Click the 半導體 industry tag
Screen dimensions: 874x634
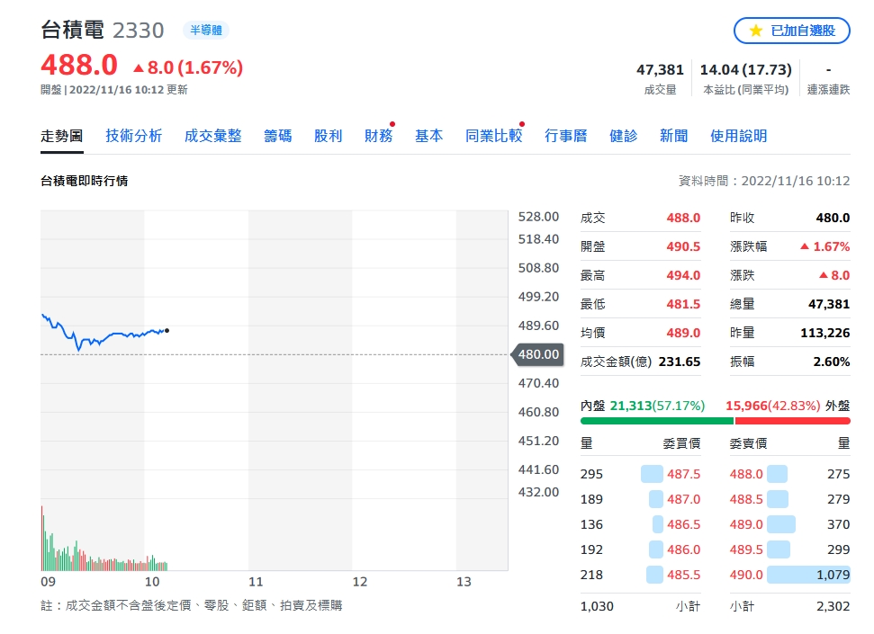tap(206, 30)
